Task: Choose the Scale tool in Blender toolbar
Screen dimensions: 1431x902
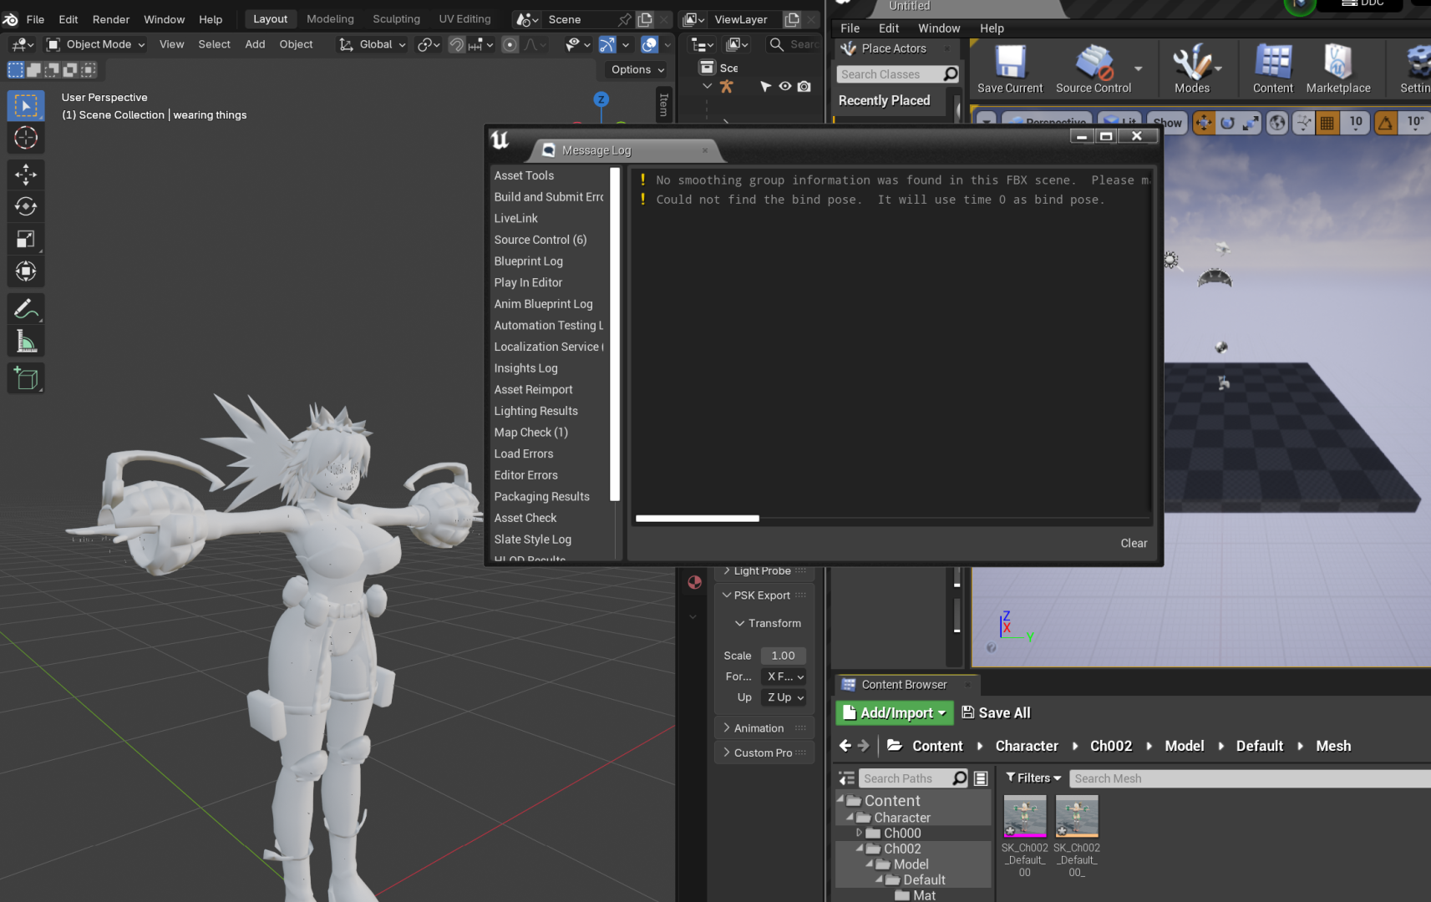Action: [26, 239]
